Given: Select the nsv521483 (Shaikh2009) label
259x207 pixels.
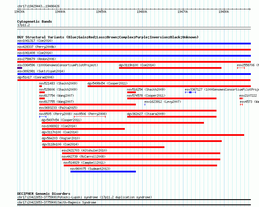Looking at the screenshot, I should 58,83.
